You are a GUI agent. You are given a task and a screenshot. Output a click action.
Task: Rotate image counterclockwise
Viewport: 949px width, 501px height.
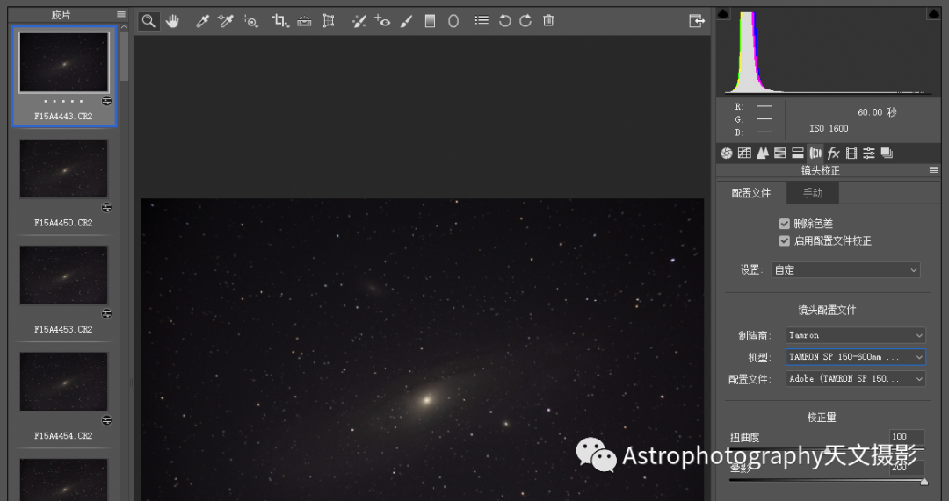504,21
